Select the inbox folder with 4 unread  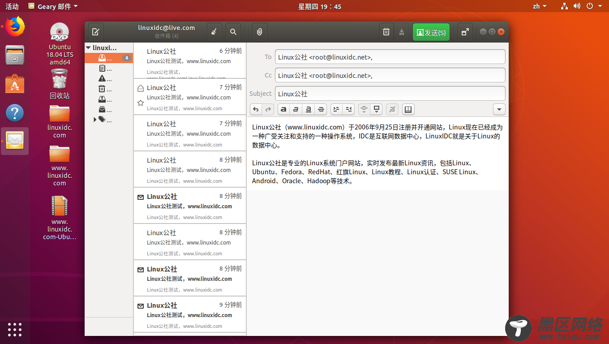click(109, 58)
